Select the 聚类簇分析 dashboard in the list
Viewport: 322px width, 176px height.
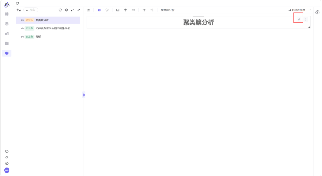point(48,20)
